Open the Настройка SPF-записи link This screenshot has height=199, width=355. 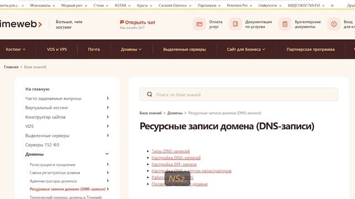tap(174, 164)
